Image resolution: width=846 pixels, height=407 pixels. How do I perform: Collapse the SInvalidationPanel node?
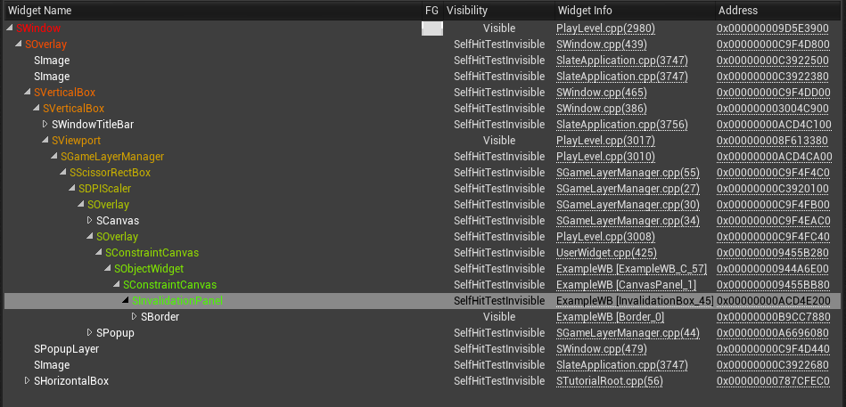[x=126, y=301]
